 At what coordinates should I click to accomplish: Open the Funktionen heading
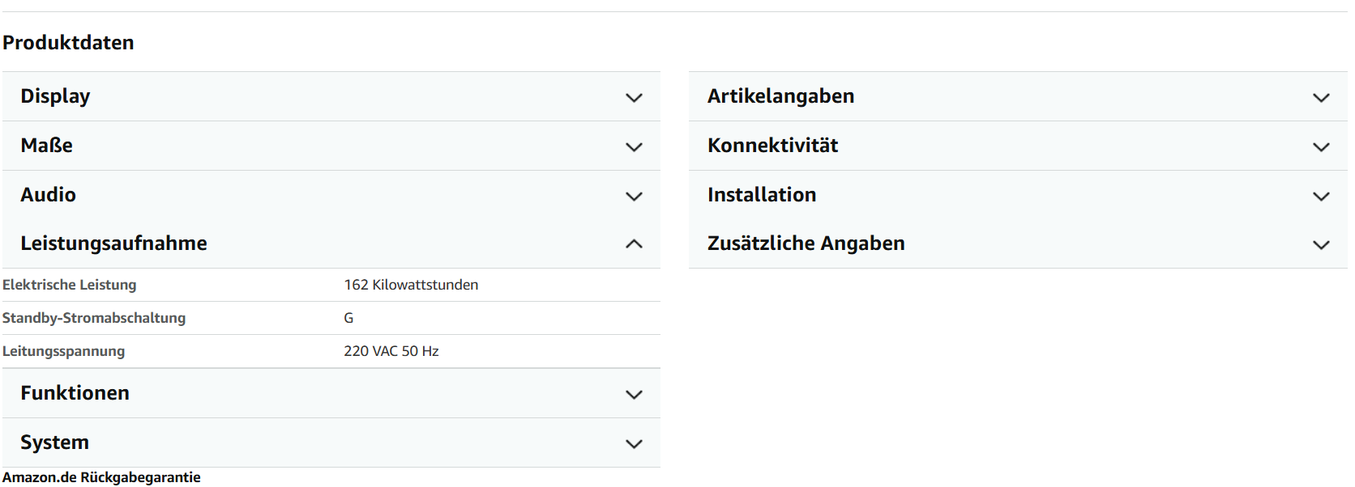(75, 393)
